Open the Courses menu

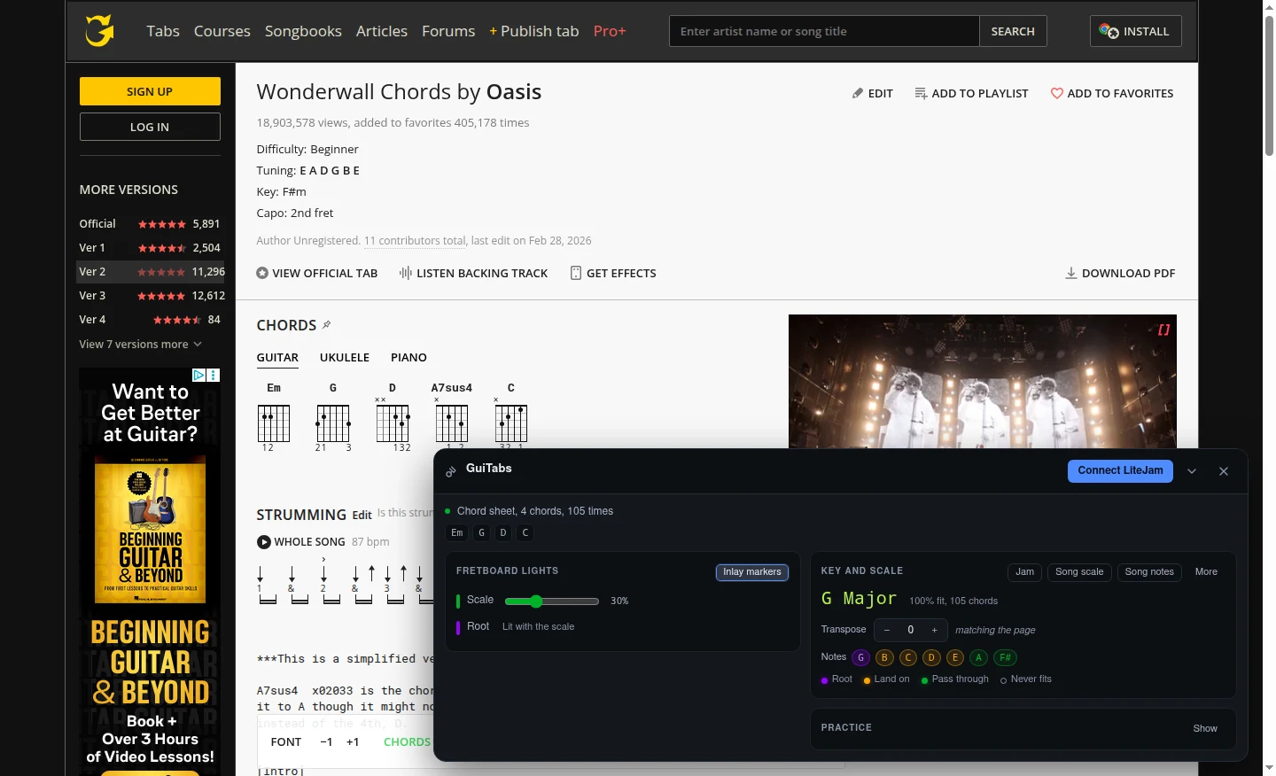pyautogui.click(x=222, y=31)
